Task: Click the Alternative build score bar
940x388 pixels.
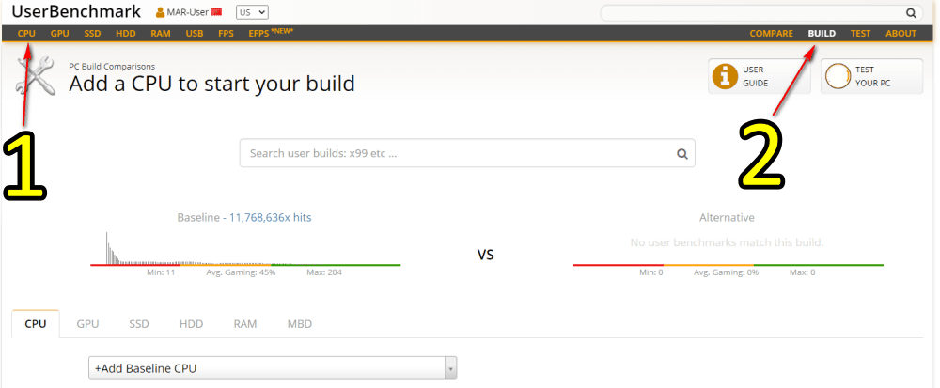Action: (x=728, y=265)
